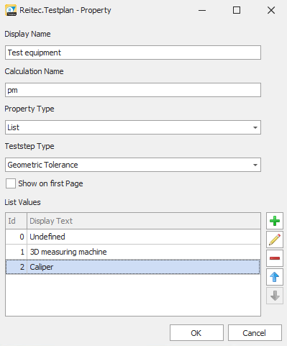Click the Reitec.Testplan app icon in title bar

[11, 10]
